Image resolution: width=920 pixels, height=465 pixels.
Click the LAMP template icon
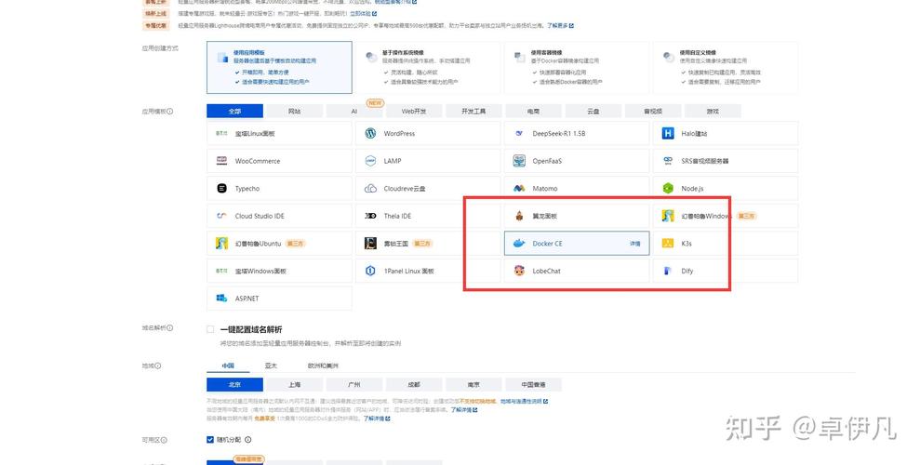pos(370,161)
